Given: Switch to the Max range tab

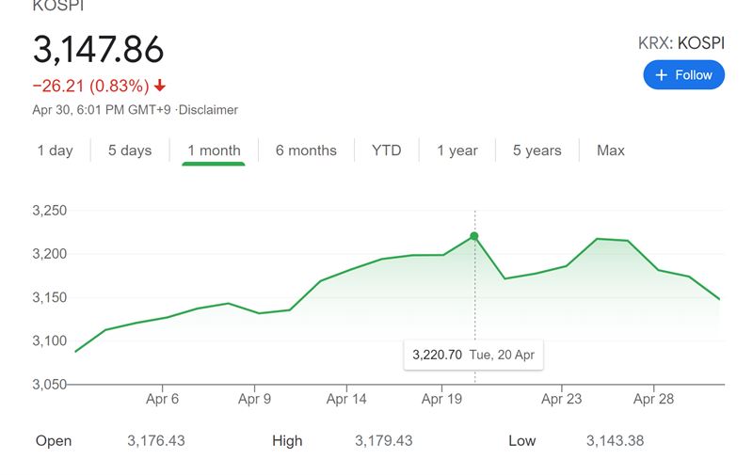Looking at the screenshot, I should pyautogui.click(x=611, y=150).
